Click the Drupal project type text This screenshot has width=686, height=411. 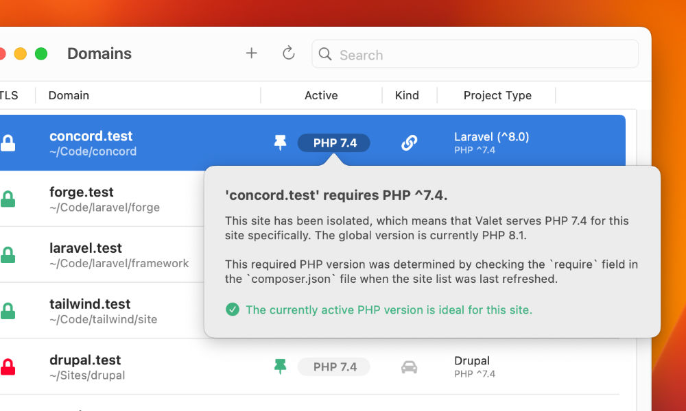[472, 361]
